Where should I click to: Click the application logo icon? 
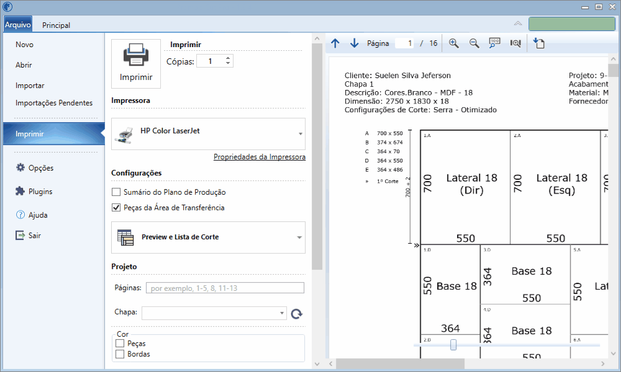coord(7,7)
